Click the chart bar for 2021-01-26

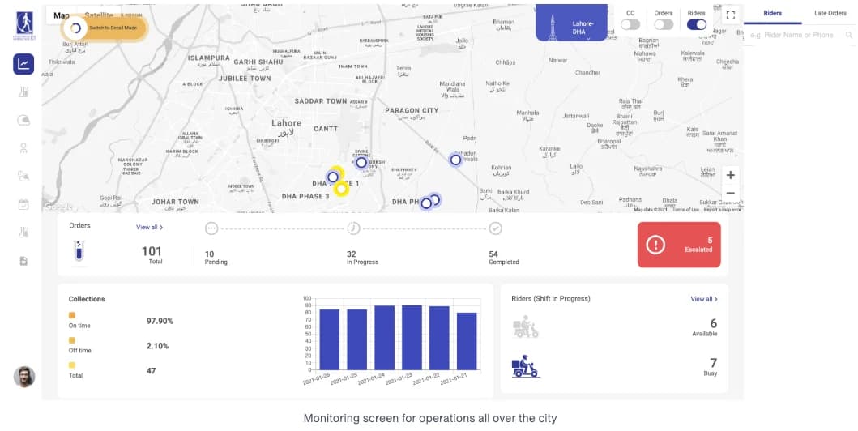(x=330, y=339)
